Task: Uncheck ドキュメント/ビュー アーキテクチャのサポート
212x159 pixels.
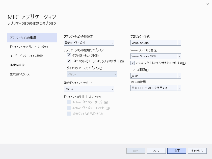Action: 69,61
